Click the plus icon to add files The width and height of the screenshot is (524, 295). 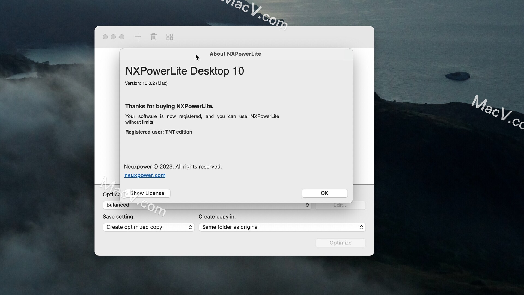[138, 37]
